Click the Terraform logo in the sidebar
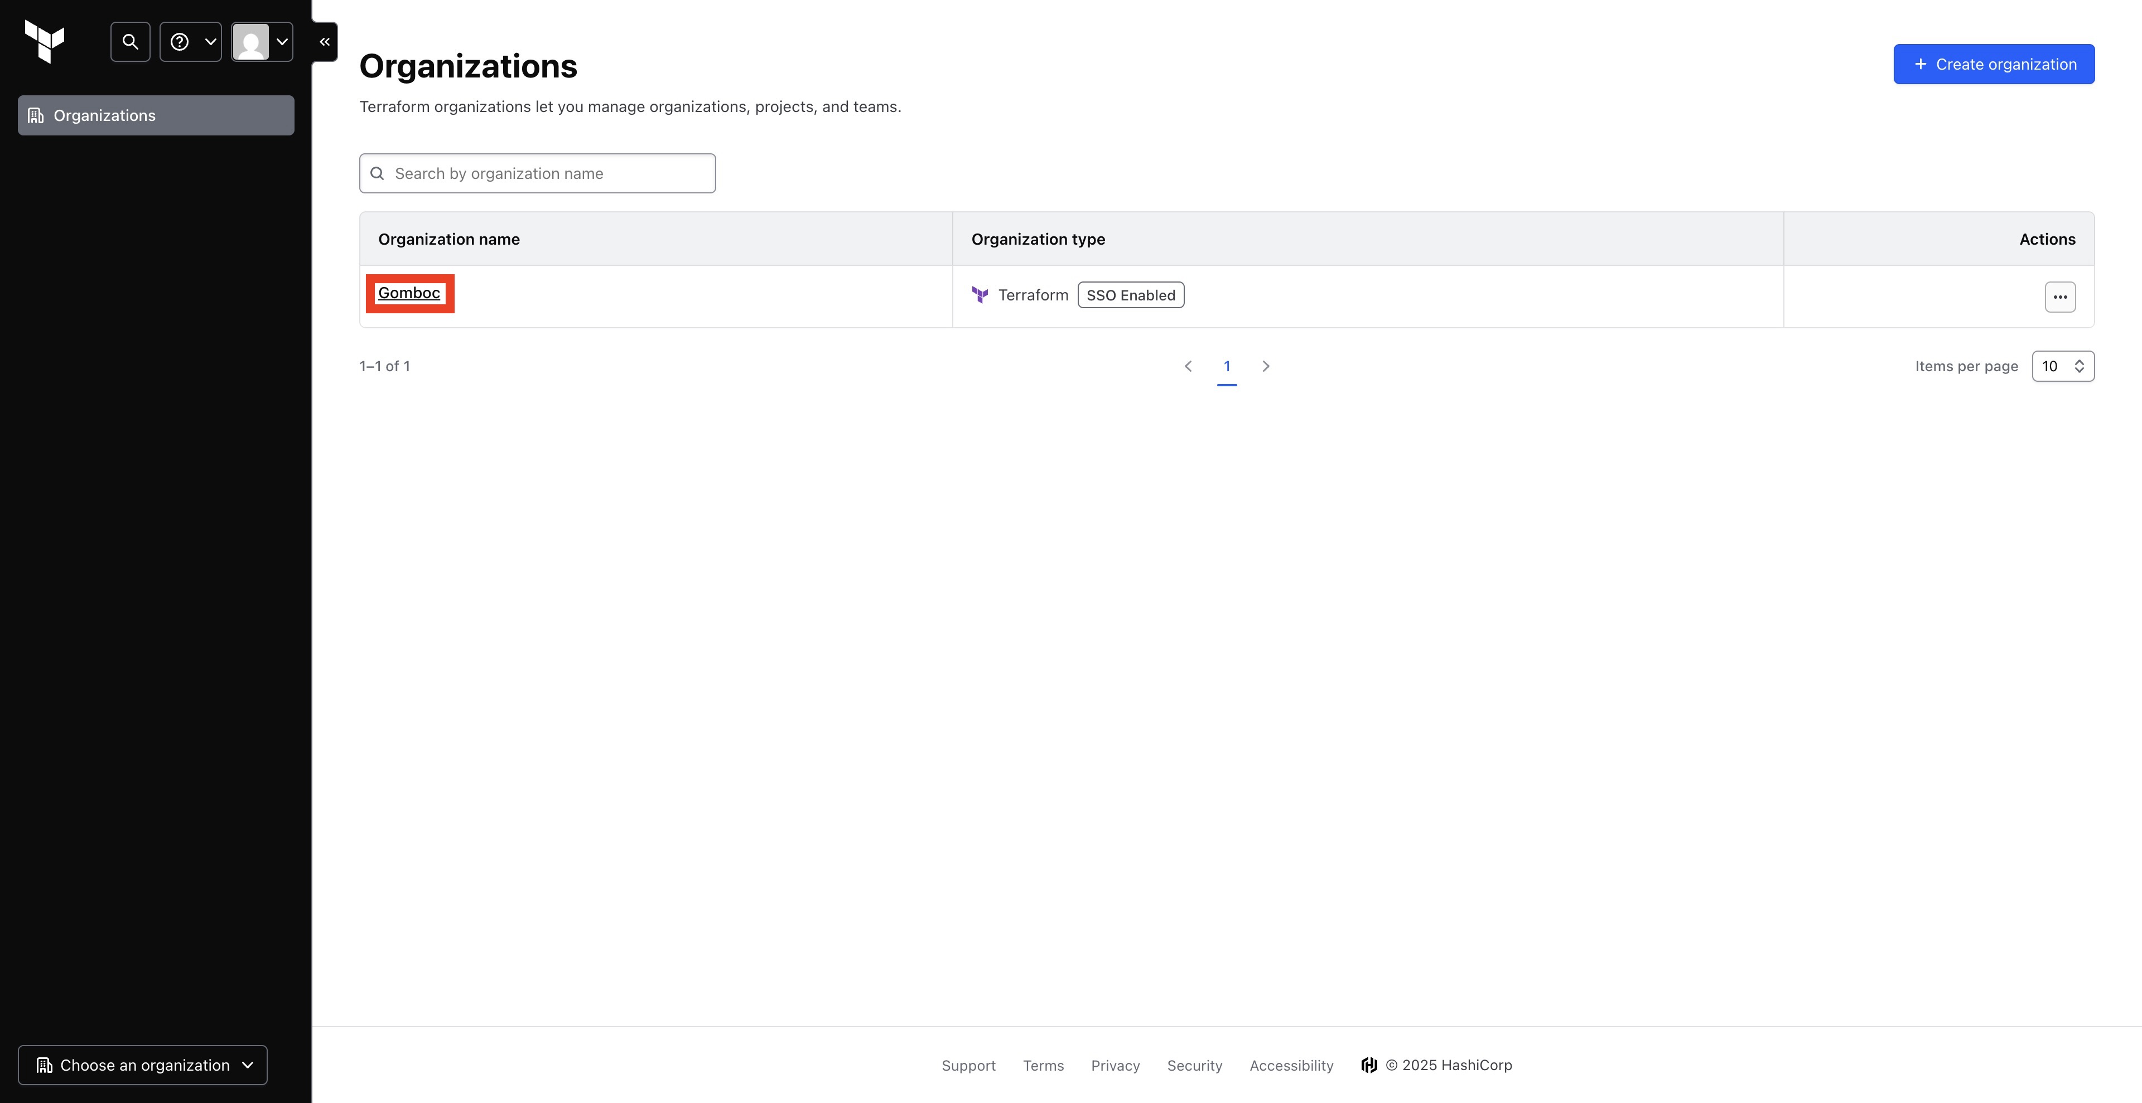 [45, 42]
